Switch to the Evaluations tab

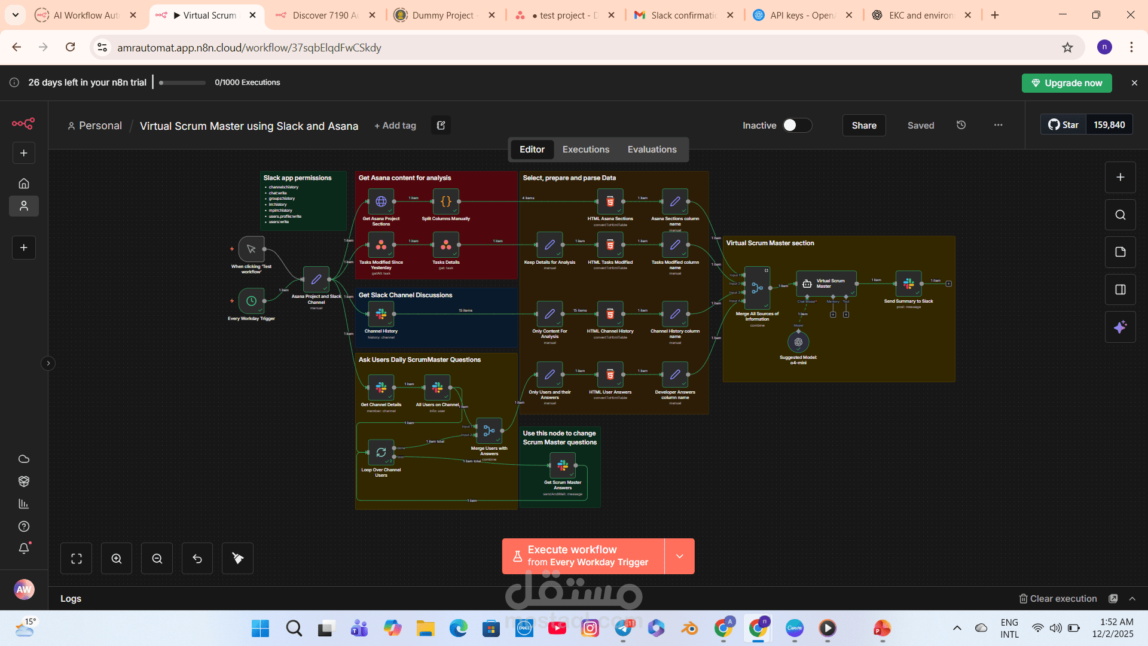652,150
